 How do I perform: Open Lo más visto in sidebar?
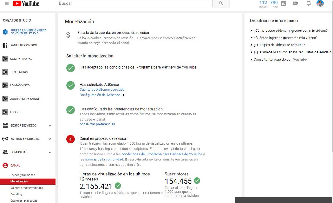point(20,85)
